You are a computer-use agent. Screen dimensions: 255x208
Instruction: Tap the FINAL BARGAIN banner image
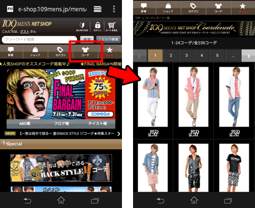click(x=61, y=94)
